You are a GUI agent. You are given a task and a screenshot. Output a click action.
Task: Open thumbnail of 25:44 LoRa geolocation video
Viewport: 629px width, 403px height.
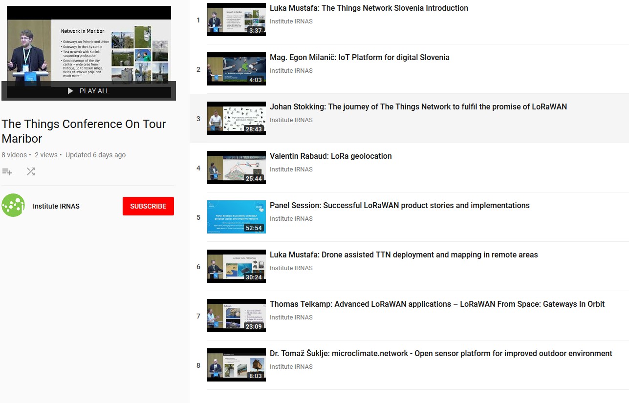pyautogui.click(x=237, y=168)
